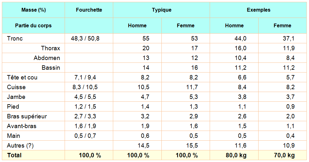This screenshot has height=162, width=309.
Task: Select the 'Tronc' row label
Action: tap(15, 39)
